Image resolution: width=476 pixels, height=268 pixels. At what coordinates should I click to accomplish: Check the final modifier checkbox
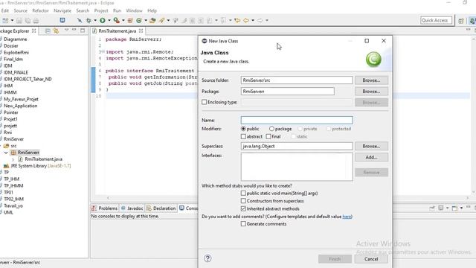[x=268, y=137]
